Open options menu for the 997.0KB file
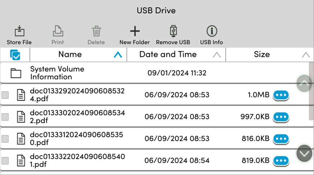Viewport: 314px width, 175px height. (281, 117)
